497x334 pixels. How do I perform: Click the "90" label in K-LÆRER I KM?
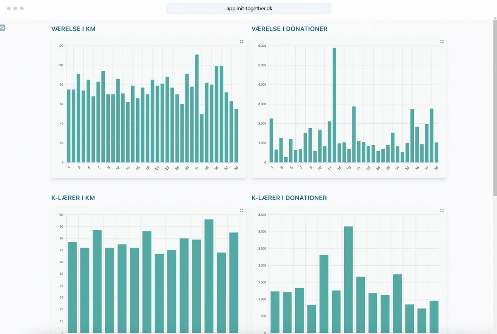(61, 227)
